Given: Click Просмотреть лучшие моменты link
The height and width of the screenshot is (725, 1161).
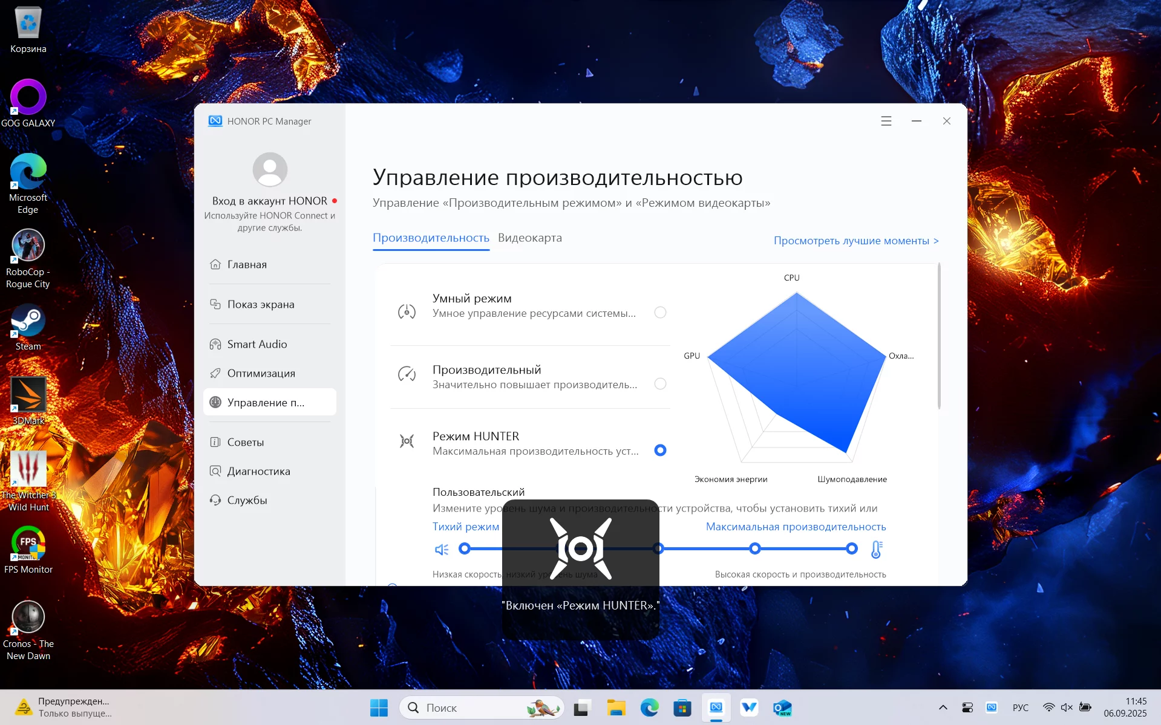Looking at the screenshot, I should (856, 241).
